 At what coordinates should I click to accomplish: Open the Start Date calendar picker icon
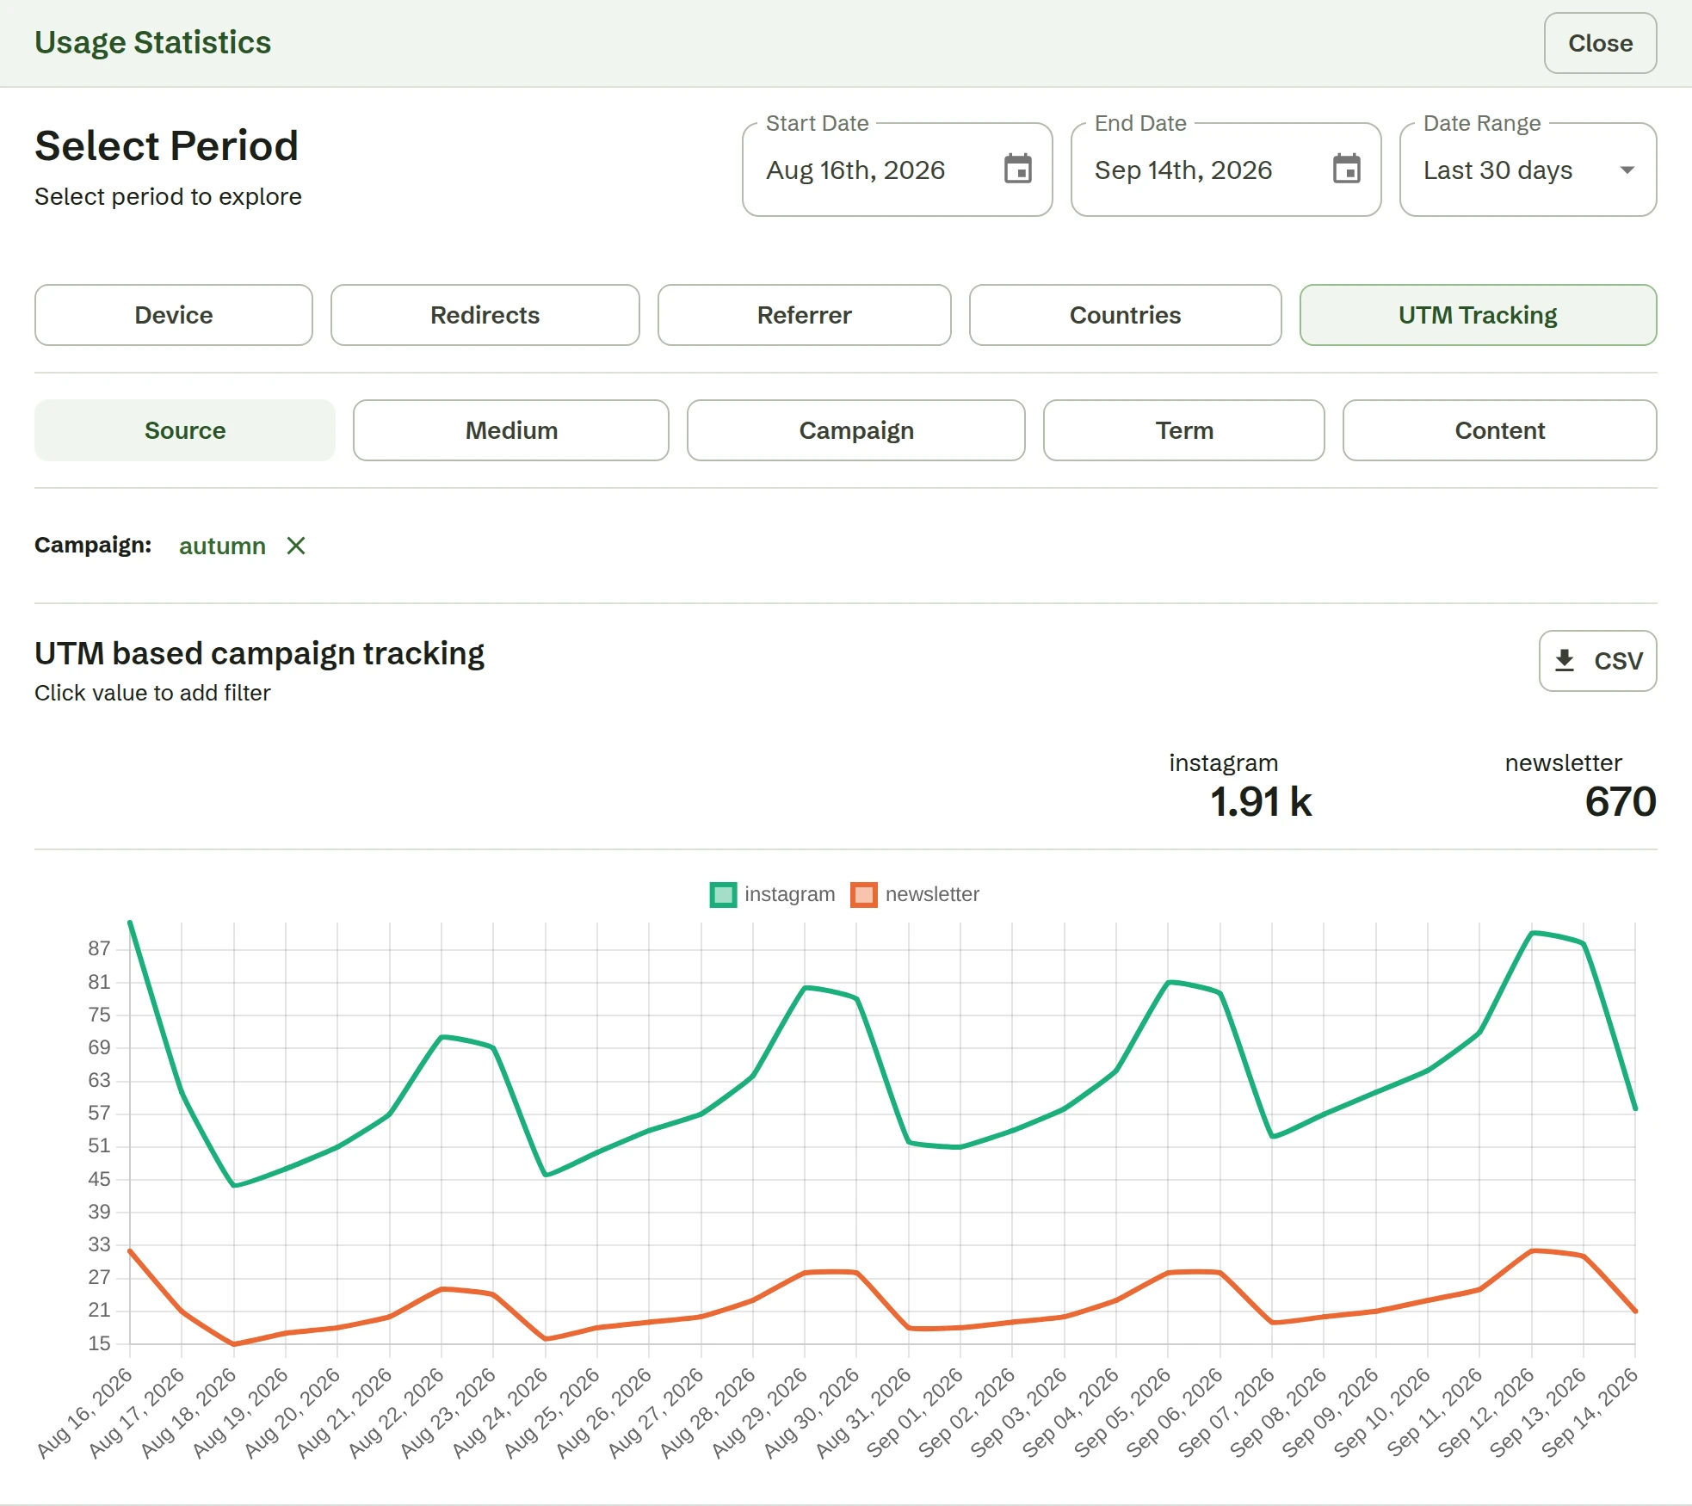[1017, 169]
